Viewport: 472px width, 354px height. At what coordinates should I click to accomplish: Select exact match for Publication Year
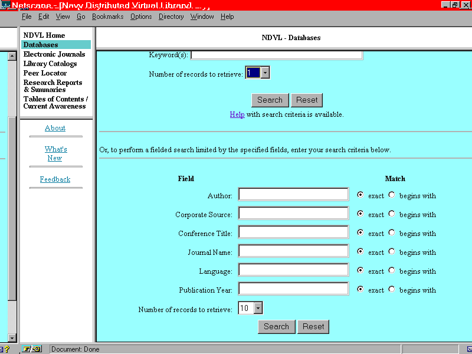pos(360,289)
